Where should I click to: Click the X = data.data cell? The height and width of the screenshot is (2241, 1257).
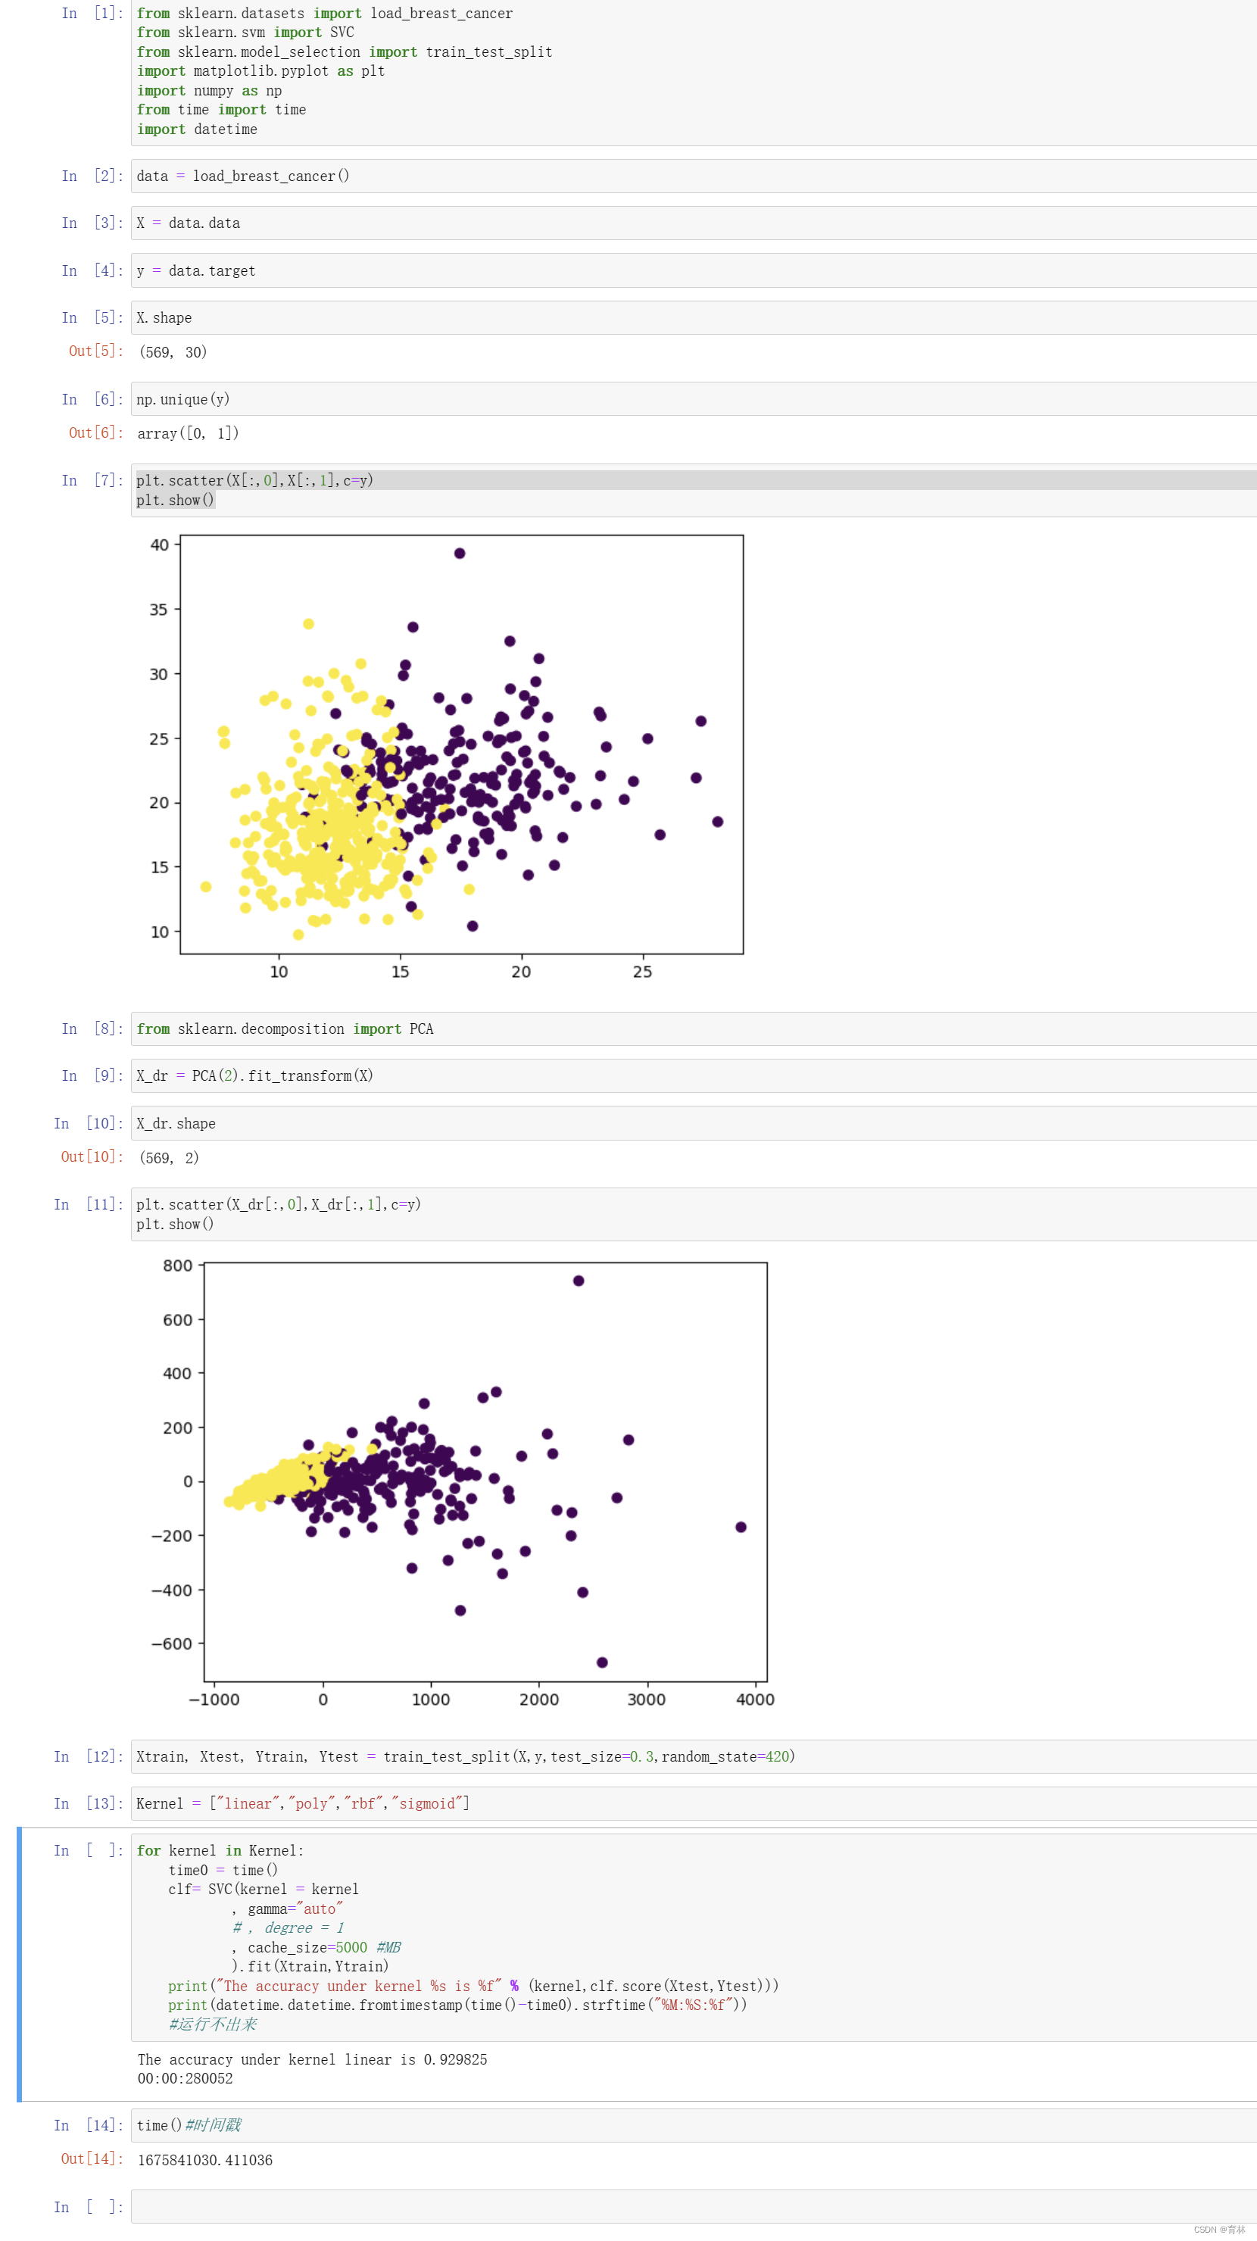click(x=694, y=223)
